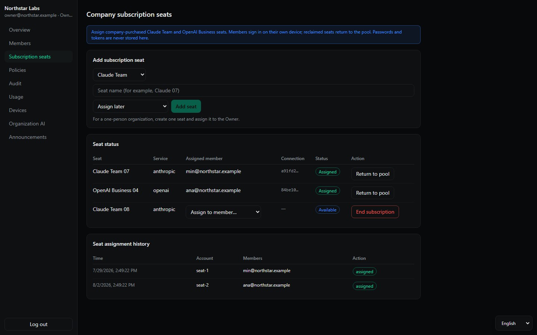
Task: Focus the Seat name input field
Action: click(254, 90)
